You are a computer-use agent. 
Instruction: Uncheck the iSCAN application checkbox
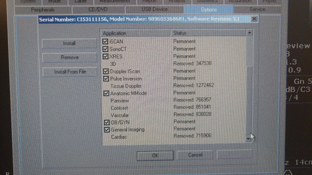105,41
